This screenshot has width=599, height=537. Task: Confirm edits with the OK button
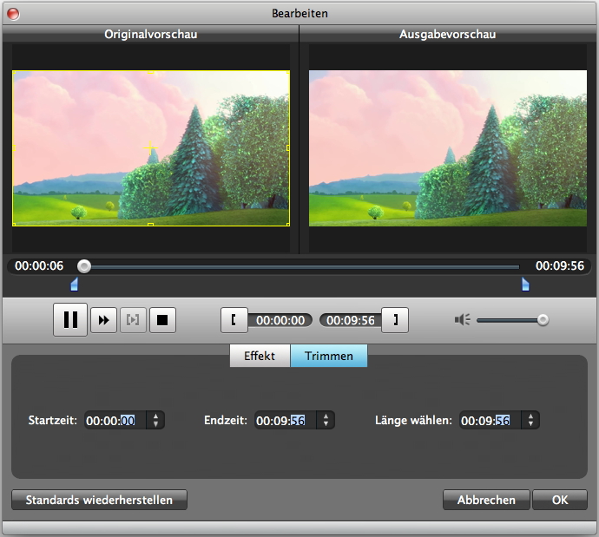click(x=560, y=500)
